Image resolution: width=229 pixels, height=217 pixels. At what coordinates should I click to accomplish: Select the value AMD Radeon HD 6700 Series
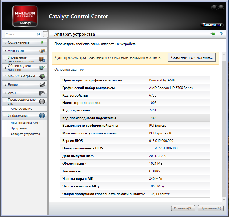click(171, 88)
